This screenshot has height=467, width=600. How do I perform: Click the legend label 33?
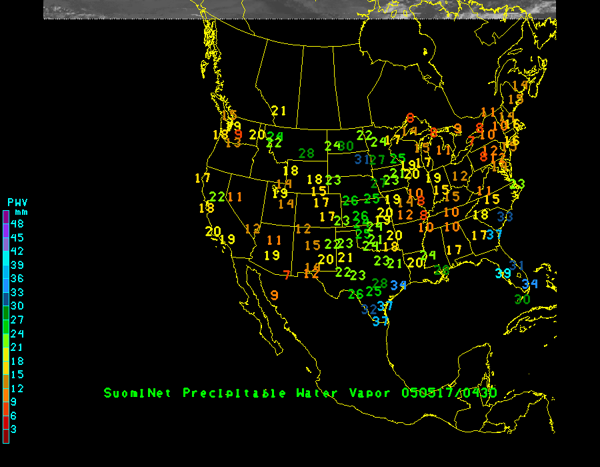tap(17, 292)
